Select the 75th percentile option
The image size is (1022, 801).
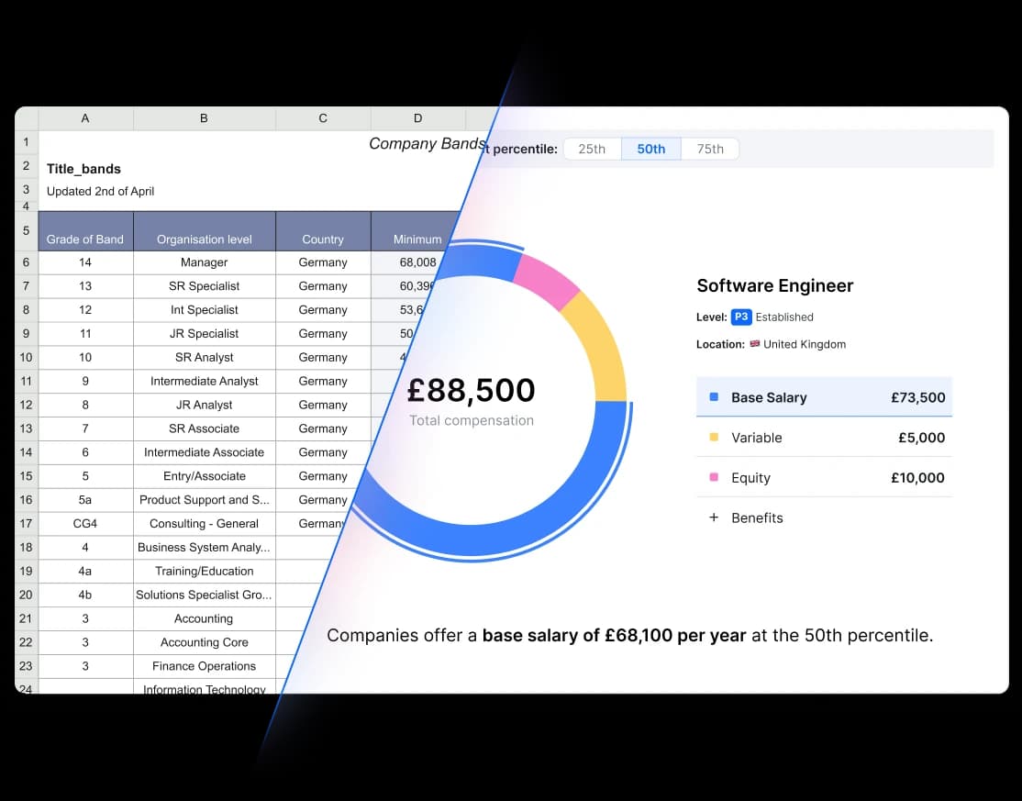[709, 149]
